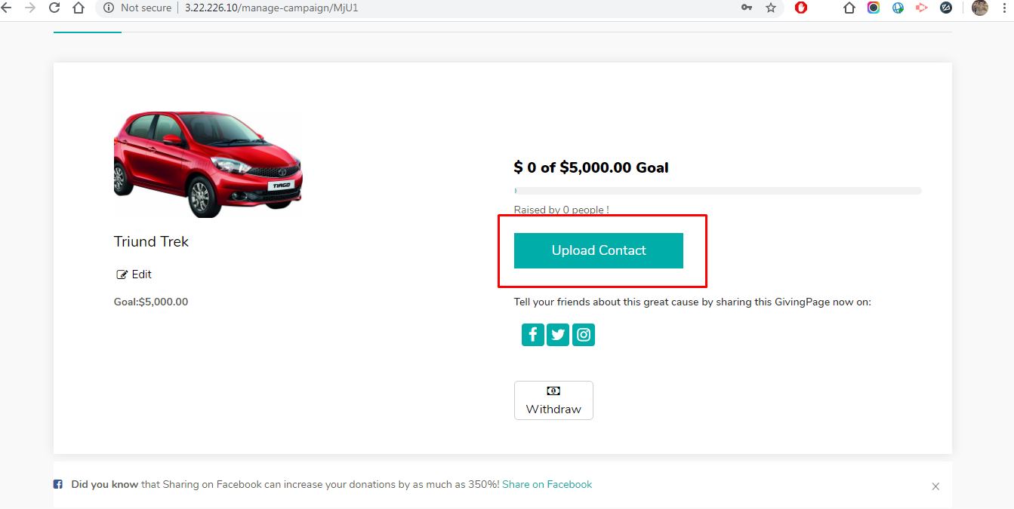The image size is (1014, 509).
Task: Reload the page in browser
Action: pyautogui.click(x=54, y=8)
